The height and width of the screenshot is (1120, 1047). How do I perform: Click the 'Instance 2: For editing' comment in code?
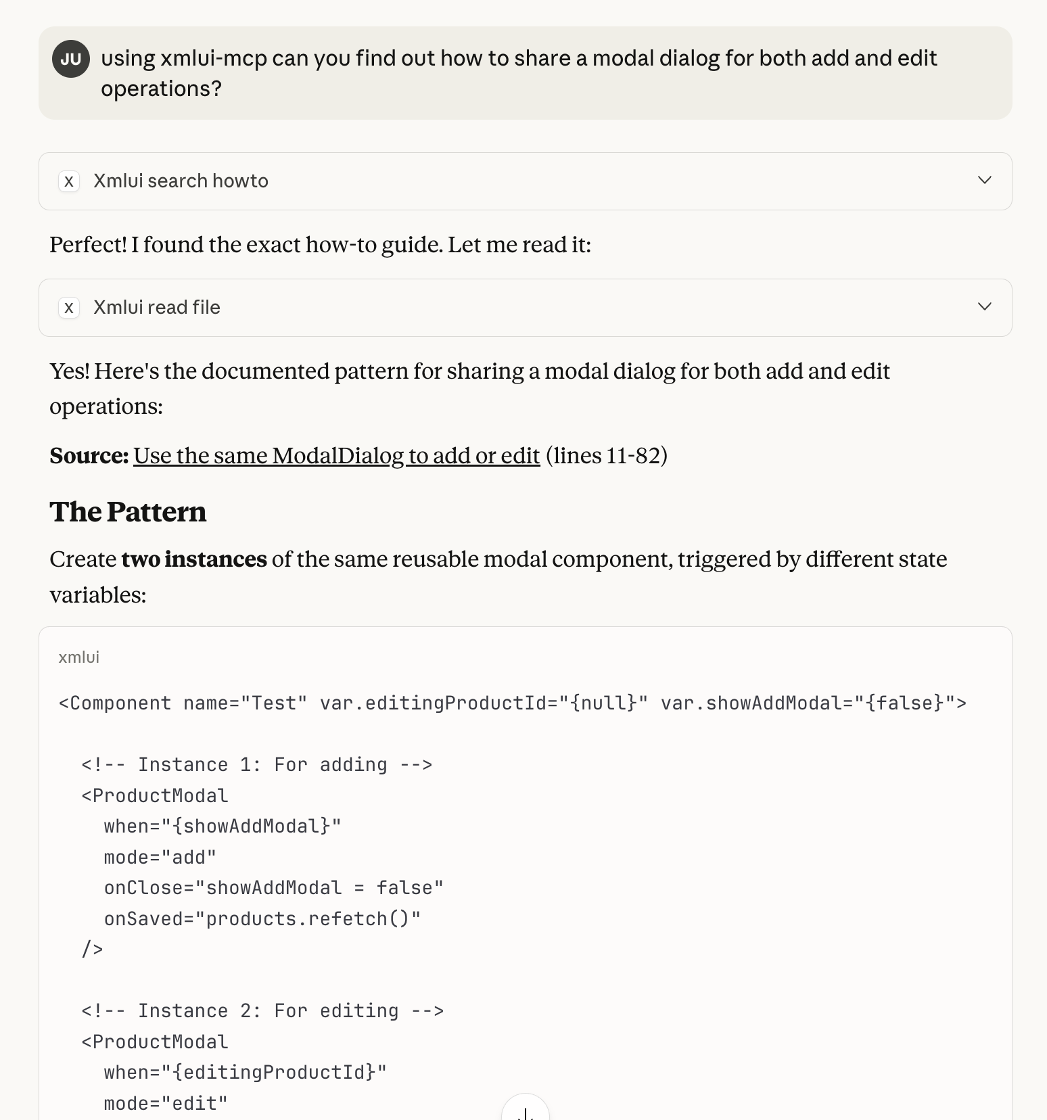click(262, 1010)
